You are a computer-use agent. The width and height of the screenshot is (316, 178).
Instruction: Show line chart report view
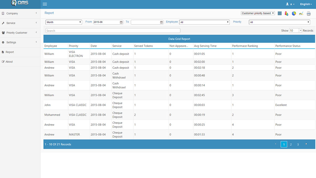pyautogui.click(x=301, y=14)
